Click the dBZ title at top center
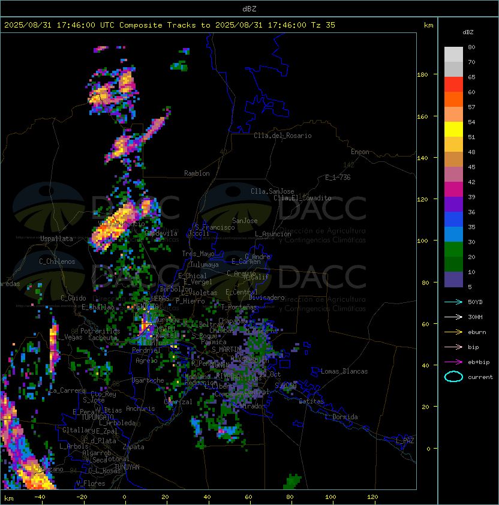499x505 pixels. [249, 8]
